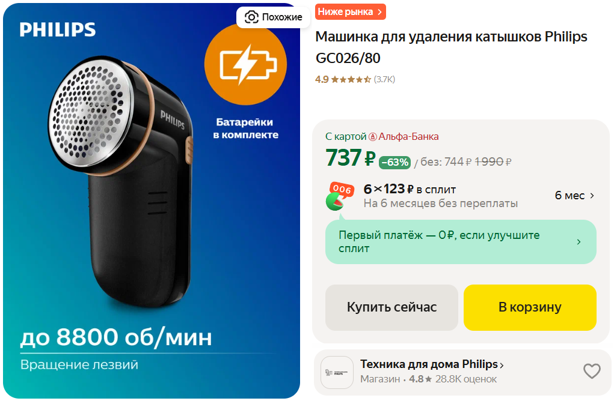Open Техника для дома Philips store link
Screen dimensions: 614x401
432,364
